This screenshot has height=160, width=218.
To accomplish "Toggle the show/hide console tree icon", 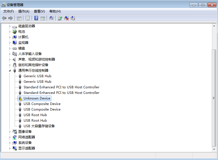I will (19, 18).
